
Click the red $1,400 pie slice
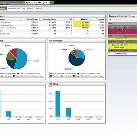click(x=14, y=52)
